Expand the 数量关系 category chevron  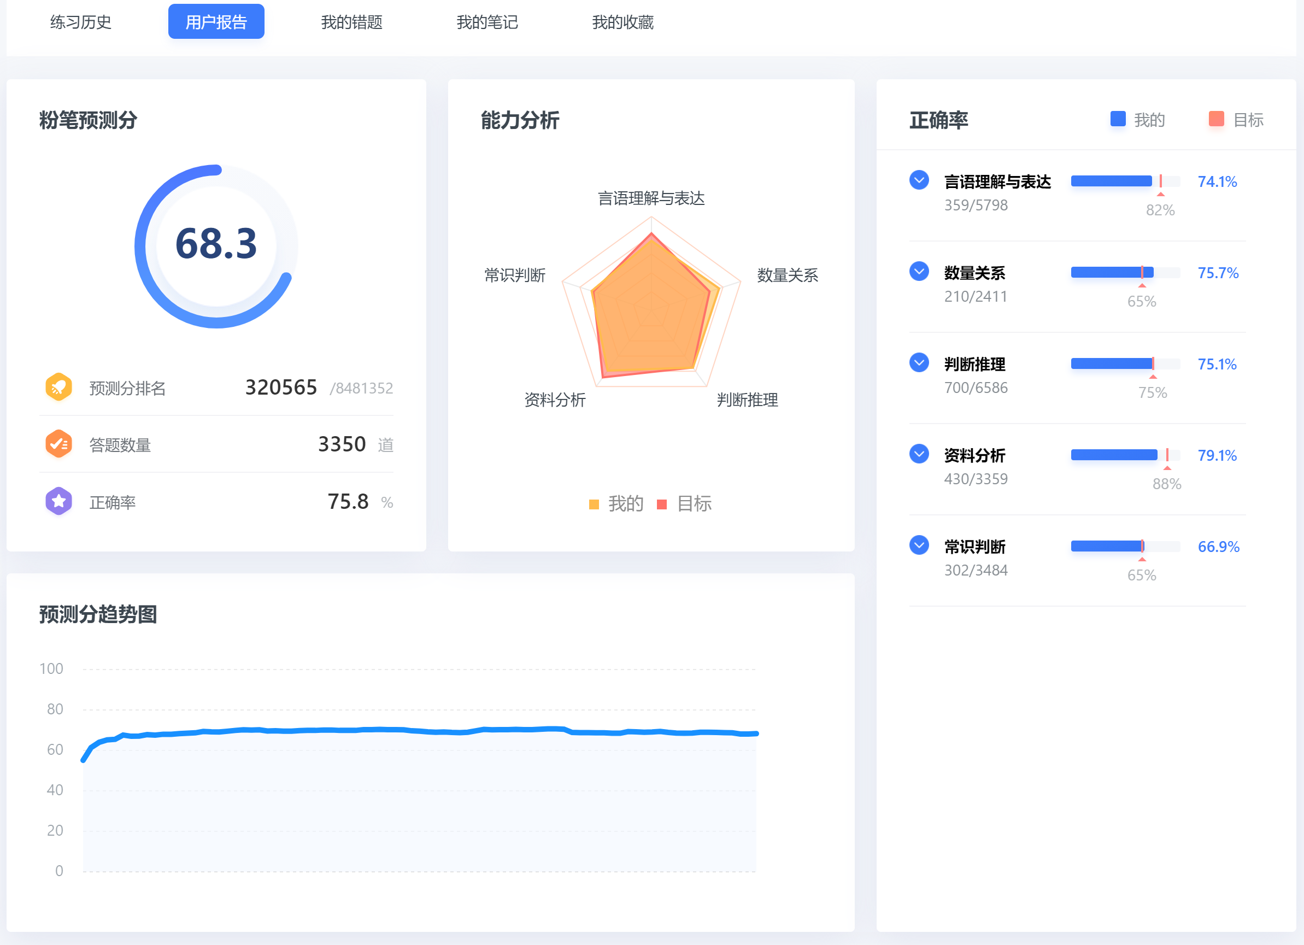pos(919,272)
